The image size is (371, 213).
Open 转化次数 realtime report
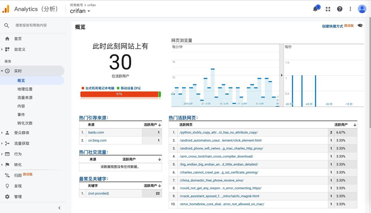(25, 123)
